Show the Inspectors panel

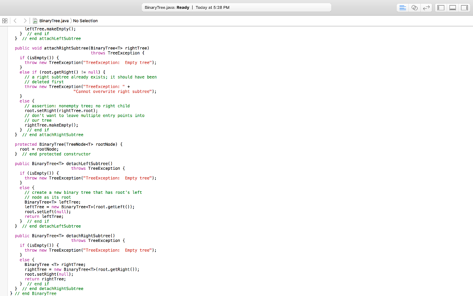pyautogui.click(x=465, y=8)
